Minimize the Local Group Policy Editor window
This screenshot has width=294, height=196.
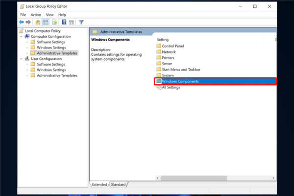tap(241, 6)
